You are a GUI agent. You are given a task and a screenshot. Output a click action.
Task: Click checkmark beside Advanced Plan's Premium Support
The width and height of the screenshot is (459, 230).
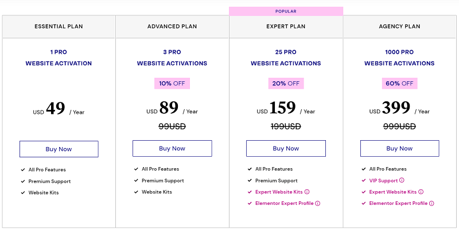point(136,181)
